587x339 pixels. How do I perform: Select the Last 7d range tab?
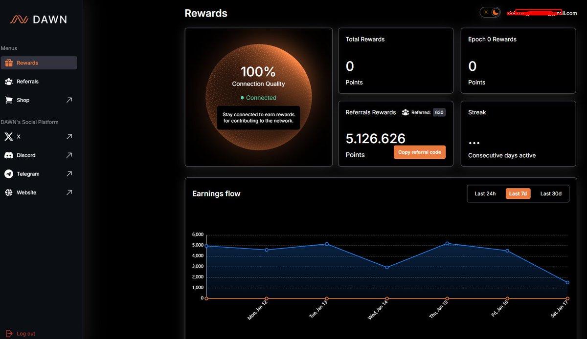coord(518,194)
